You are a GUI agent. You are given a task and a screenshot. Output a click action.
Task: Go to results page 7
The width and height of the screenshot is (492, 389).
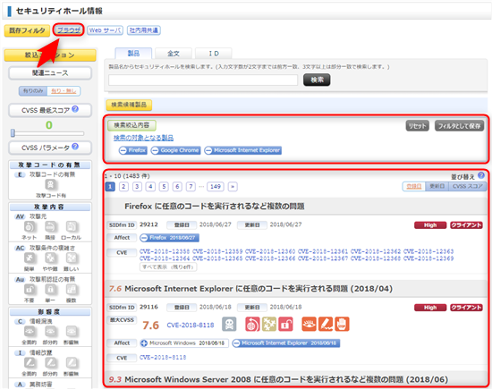tap(191, 187)
